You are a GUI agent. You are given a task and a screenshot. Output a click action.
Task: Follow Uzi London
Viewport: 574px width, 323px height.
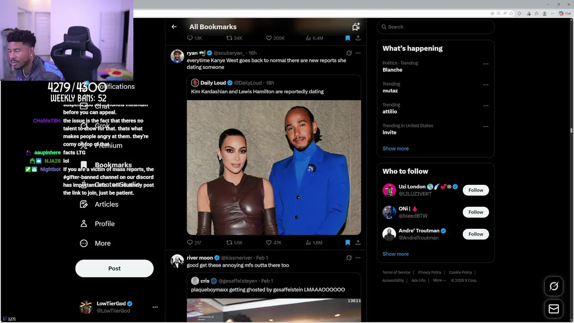476,190
